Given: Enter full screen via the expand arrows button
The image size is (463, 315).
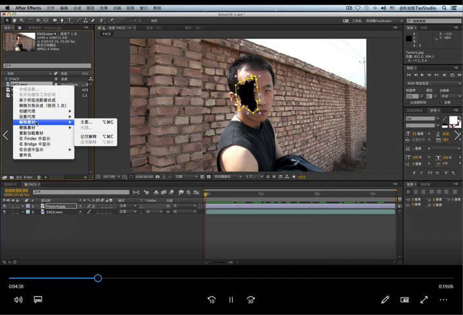Looking at the screenshot, I should [x=424, y=300].
